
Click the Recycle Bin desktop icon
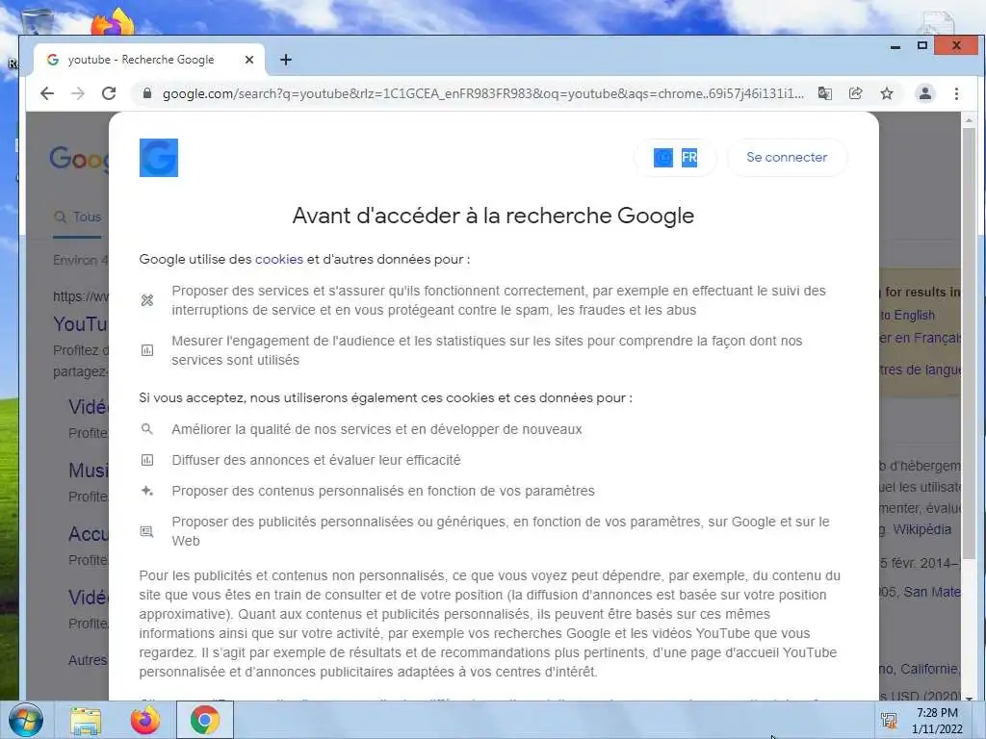click(38, 21)
